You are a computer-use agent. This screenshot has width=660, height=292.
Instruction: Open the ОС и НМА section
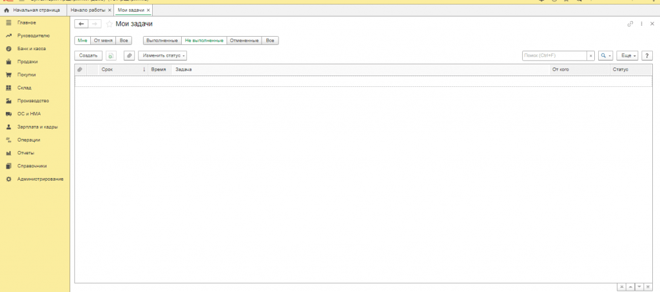35,114
